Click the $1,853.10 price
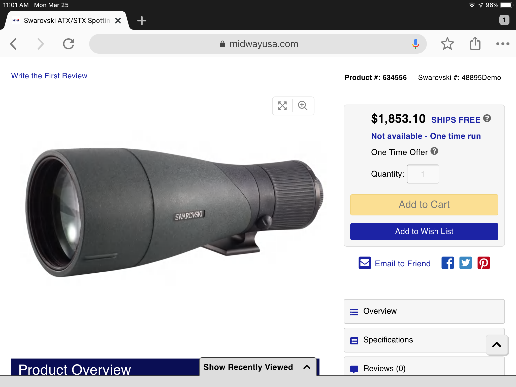Screen dimensions: 516x387 (x=398, y=119)
